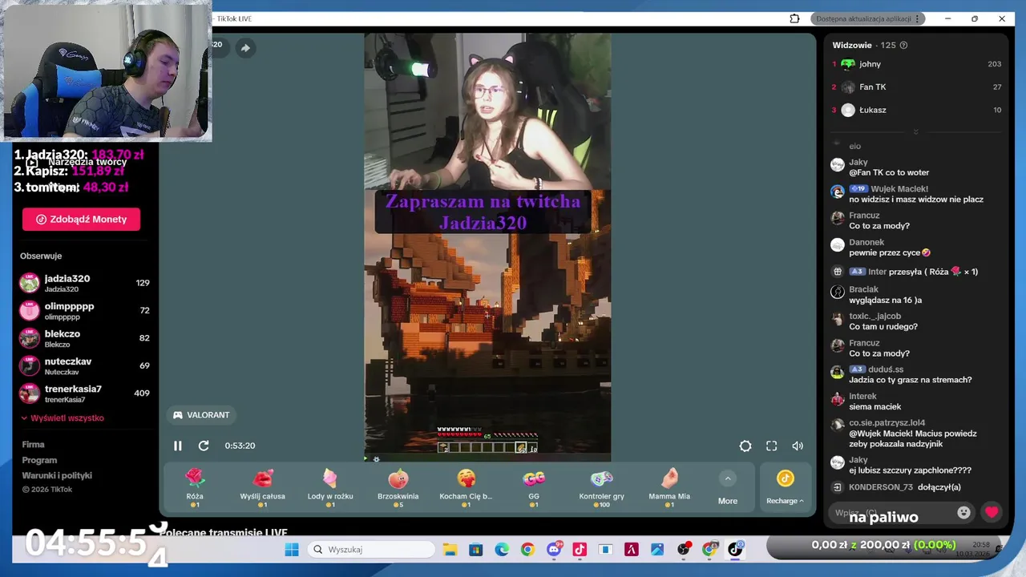Open the pink TikTok taskbar icon
The height and width of the screenshot is (577, 1026).
pos(580,549)
